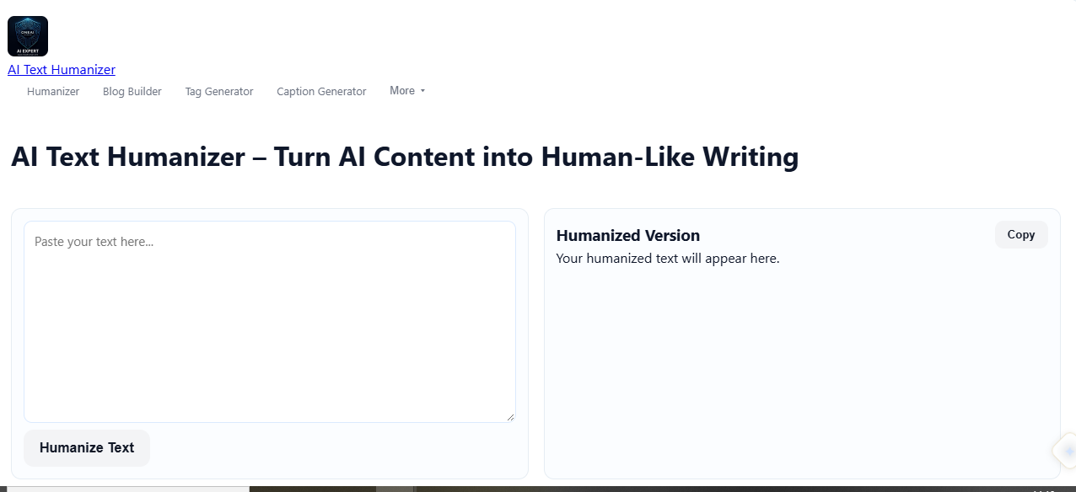The height and width of the screenshot is (492, 1076).
Task: Click into the 'Paste your text here' textarea
Action: pos(270,322)
